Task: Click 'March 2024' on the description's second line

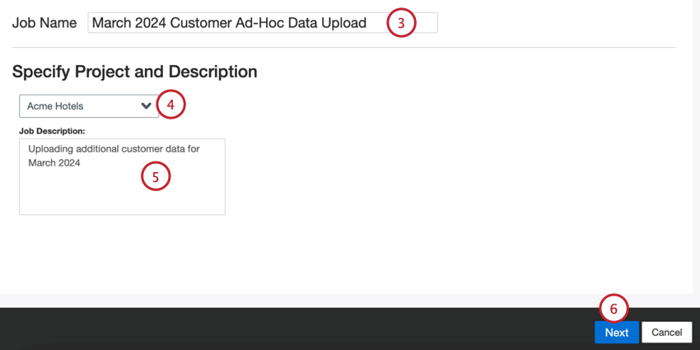Action: point(54,163)
